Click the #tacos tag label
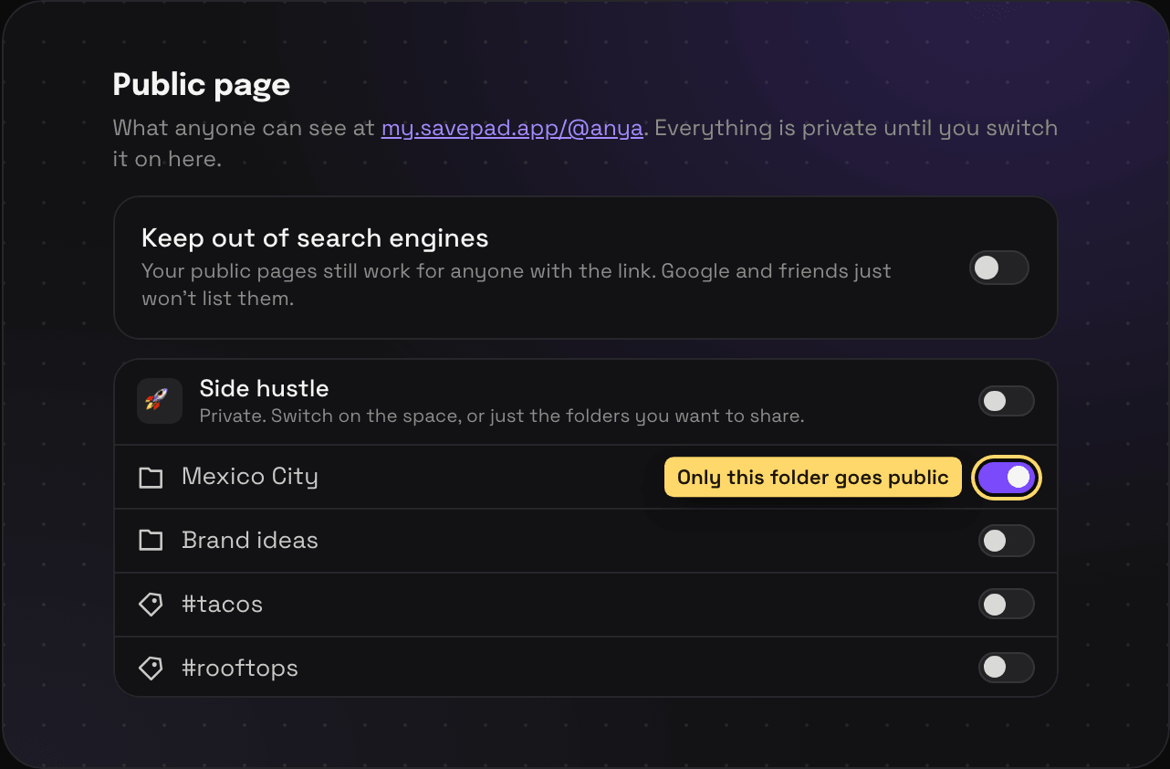This screenshot has height=769, width=1170. click(222, 605)
